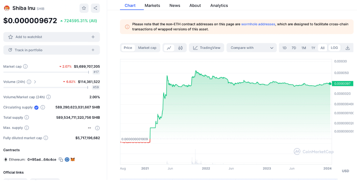This screenshot has height=183, width=357.
Task: Open the share icon next to the star
Action: [95, 8]
